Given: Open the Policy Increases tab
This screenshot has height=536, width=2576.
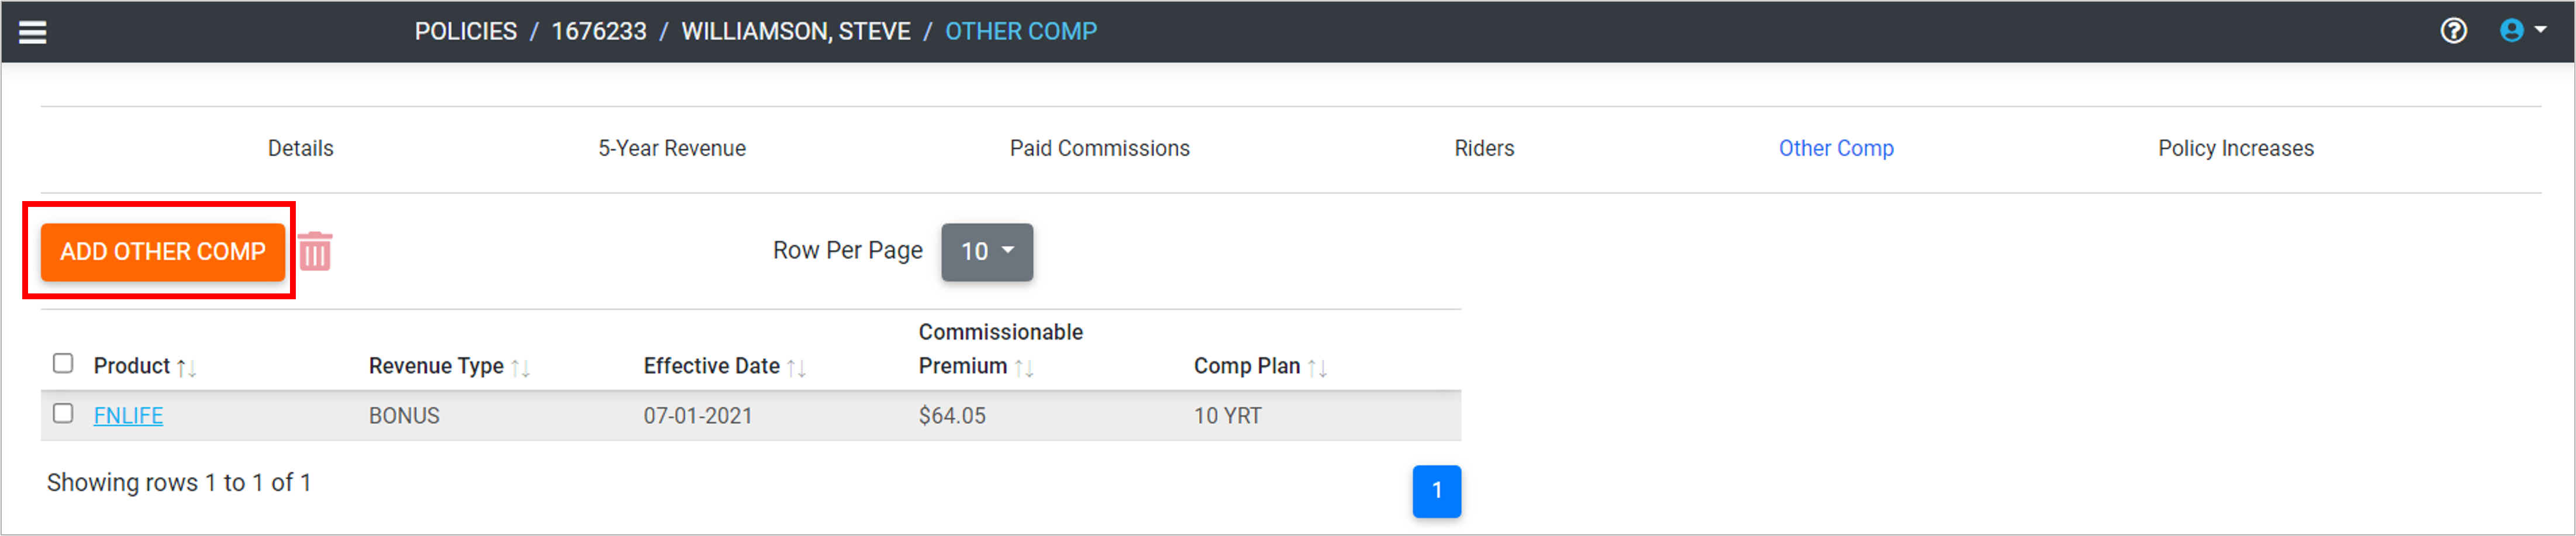Looking at the screenshot, I should coord(2235,149).
